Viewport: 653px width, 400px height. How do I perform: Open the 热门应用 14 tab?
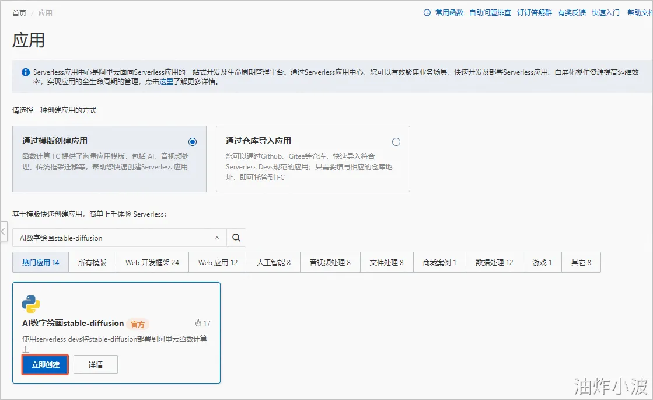[x=40, y=262]
